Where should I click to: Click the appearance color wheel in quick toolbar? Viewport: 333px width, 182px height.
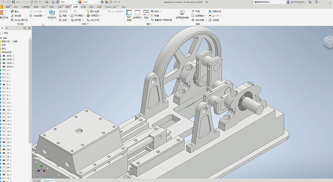coord(81,2)
